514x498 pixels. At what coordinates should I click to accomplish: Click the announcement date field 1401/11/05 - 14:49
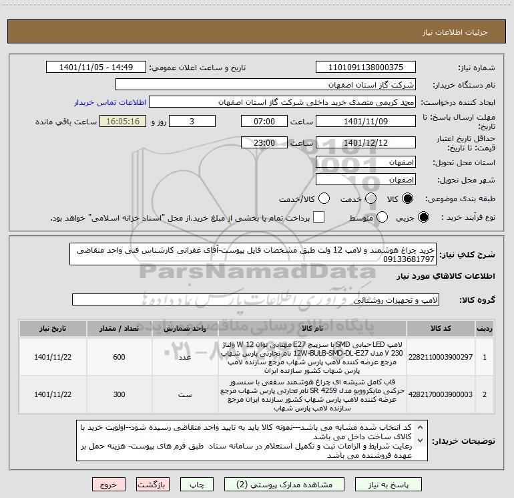(x=96, y=67)
